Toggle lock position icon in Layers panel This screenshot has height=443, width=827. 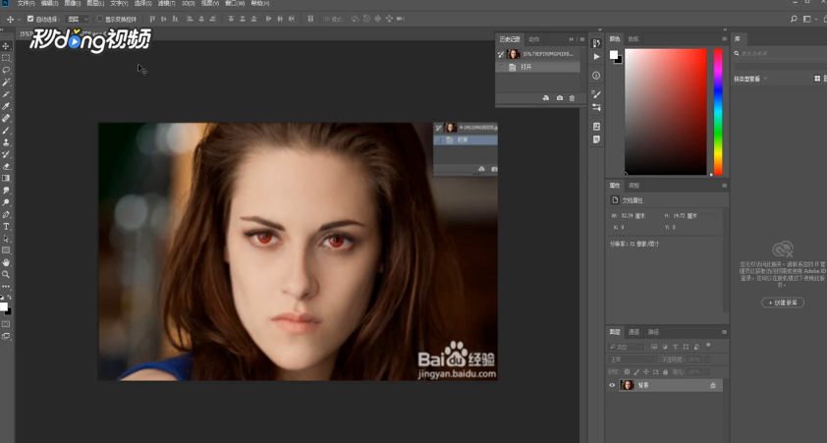(x=646, y=372)
